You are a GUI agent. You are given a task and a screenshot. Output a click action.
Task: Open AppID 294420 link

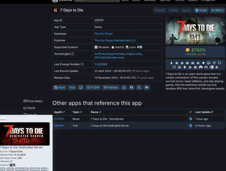[x=59, y=126]
